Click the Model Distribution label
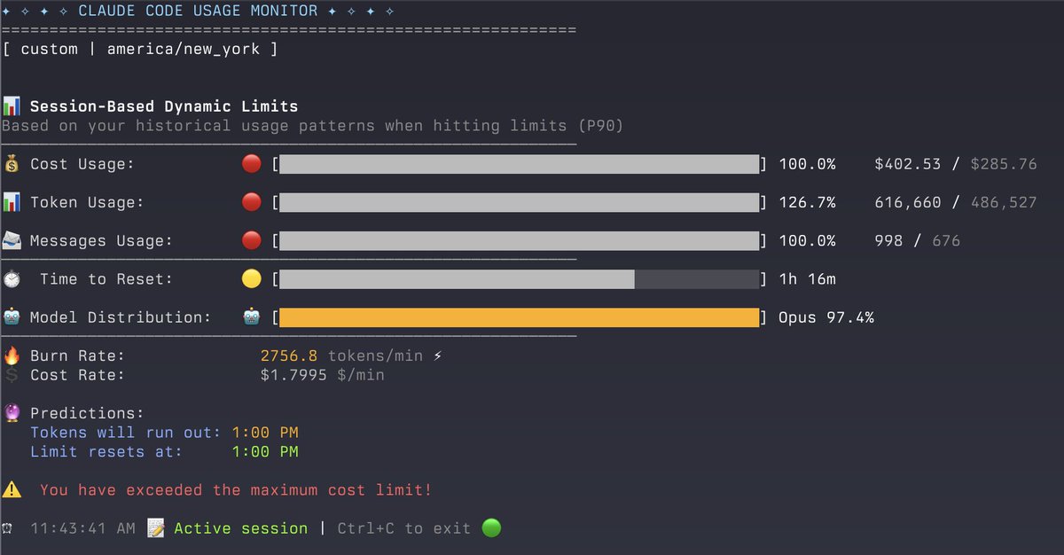Image resolution: width=1064 pixels, height=555 pixels. click(x=121, y=317)
